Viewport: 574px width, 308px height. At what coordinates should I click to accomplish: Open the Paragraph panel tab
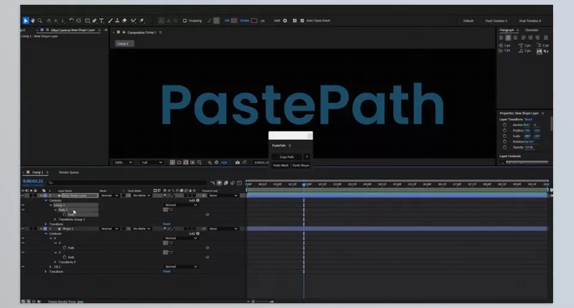pyautogui.click(x=506, y=30)
